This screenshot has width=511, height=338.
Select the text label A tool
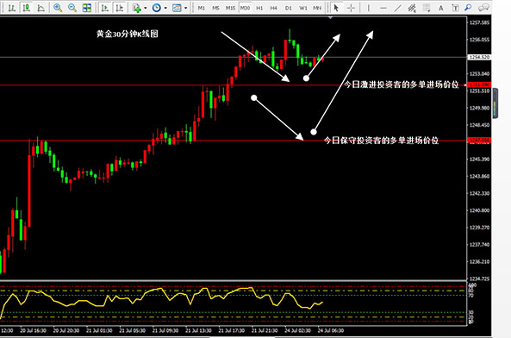pyautogui.click(x=441, y=8)
